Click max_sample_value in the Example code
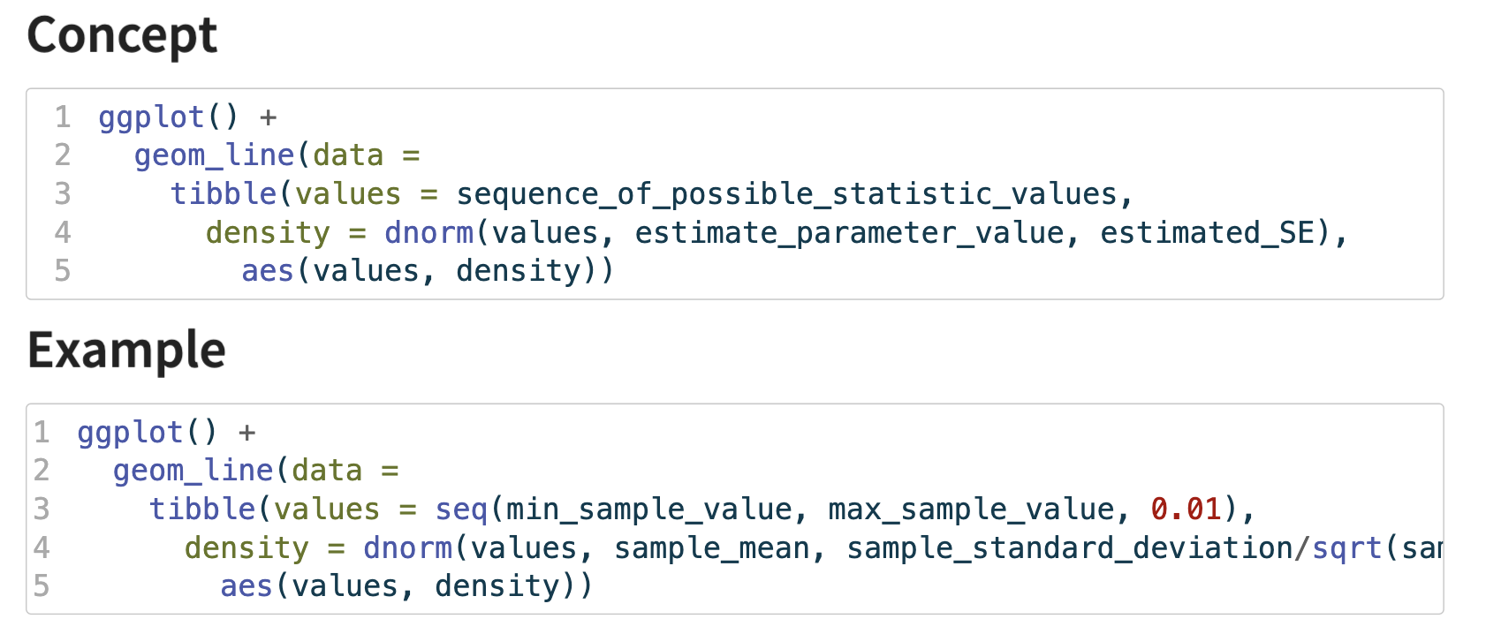This screenshot has height=634, width=1486. pyautogui.click(x=971, y=509)
